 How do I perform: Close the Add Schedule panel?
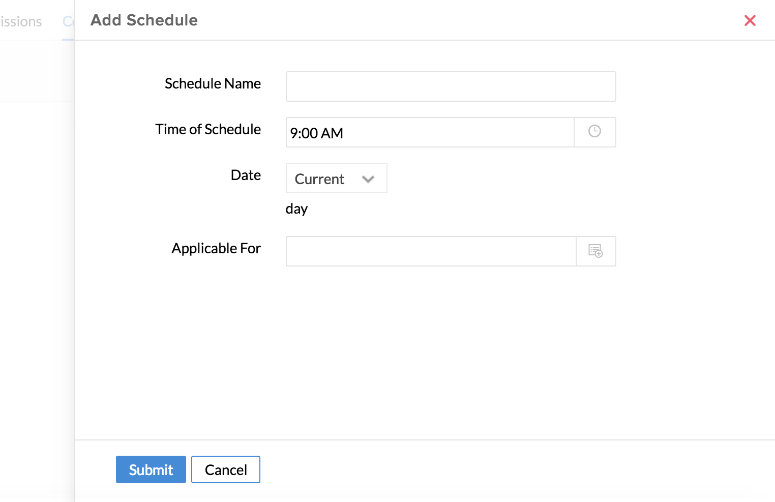pyautogui.click(x=750, y=20)
